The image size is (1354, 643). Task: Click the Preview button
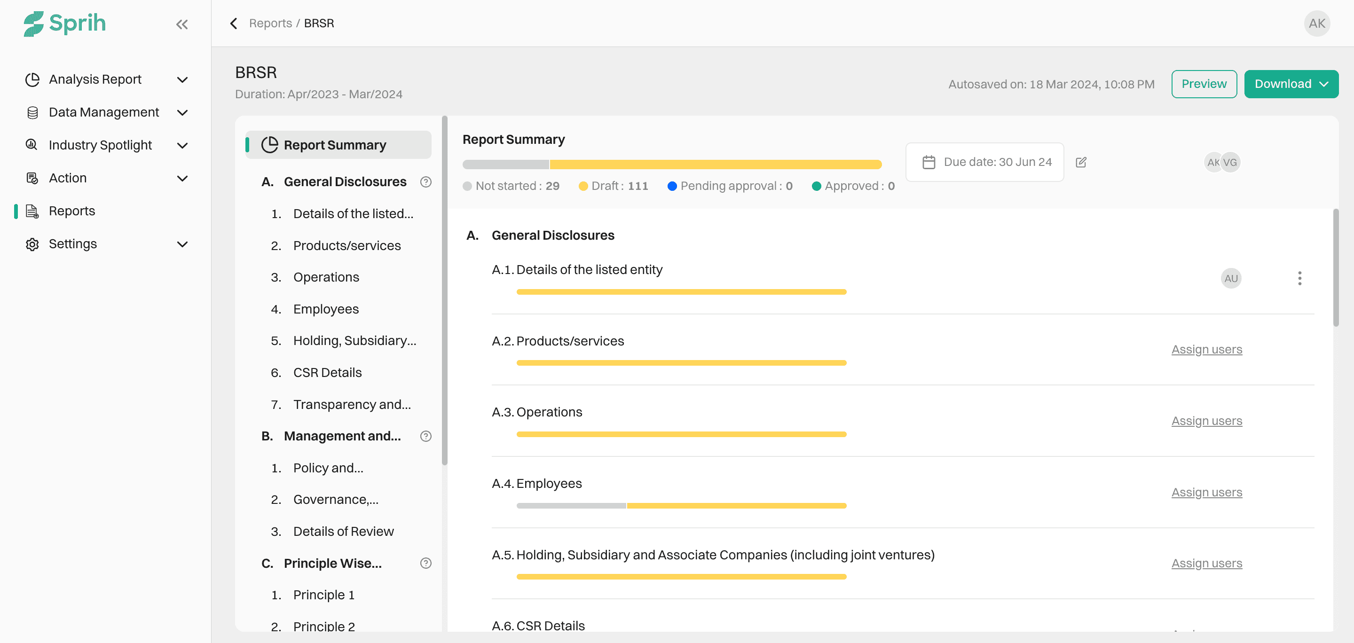[1204, 84]
